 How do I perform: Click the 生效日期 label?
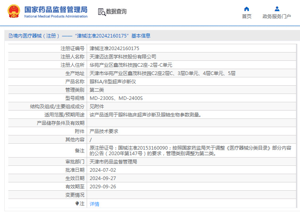point(75,178)
